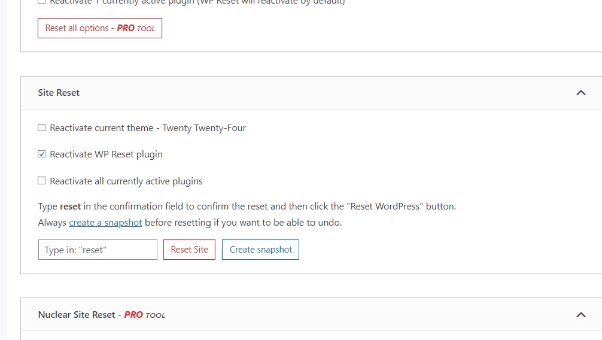Click the "Reset WordPress" instruction sentence
Viewport: 602px width, 340px height.
pos(247,207)
